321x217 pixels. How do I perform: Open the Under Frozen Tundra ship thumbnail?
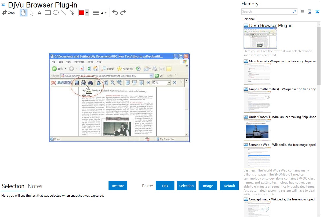pyautogui.click(x=257, y=130)
